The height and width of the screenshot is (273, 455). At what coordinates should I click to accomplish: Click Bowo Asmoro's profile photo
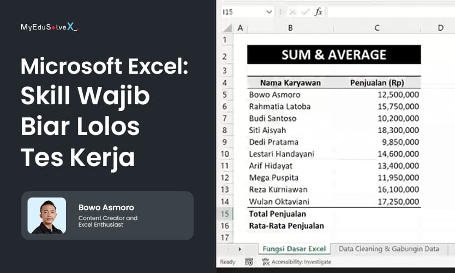coord(47,216)
